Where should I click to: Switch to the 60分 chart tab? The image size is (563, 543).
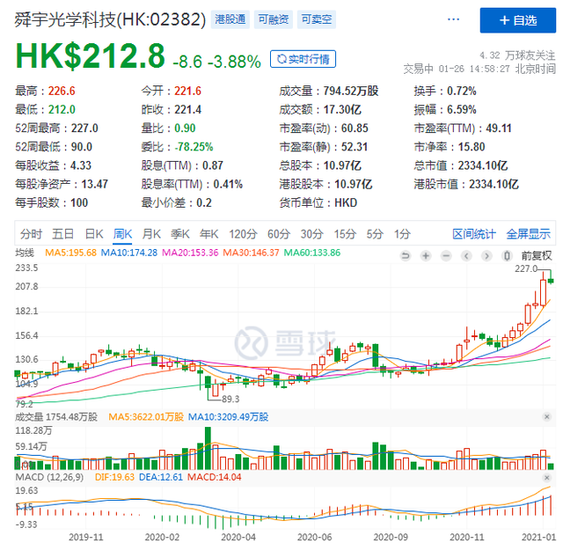(279, 234)
